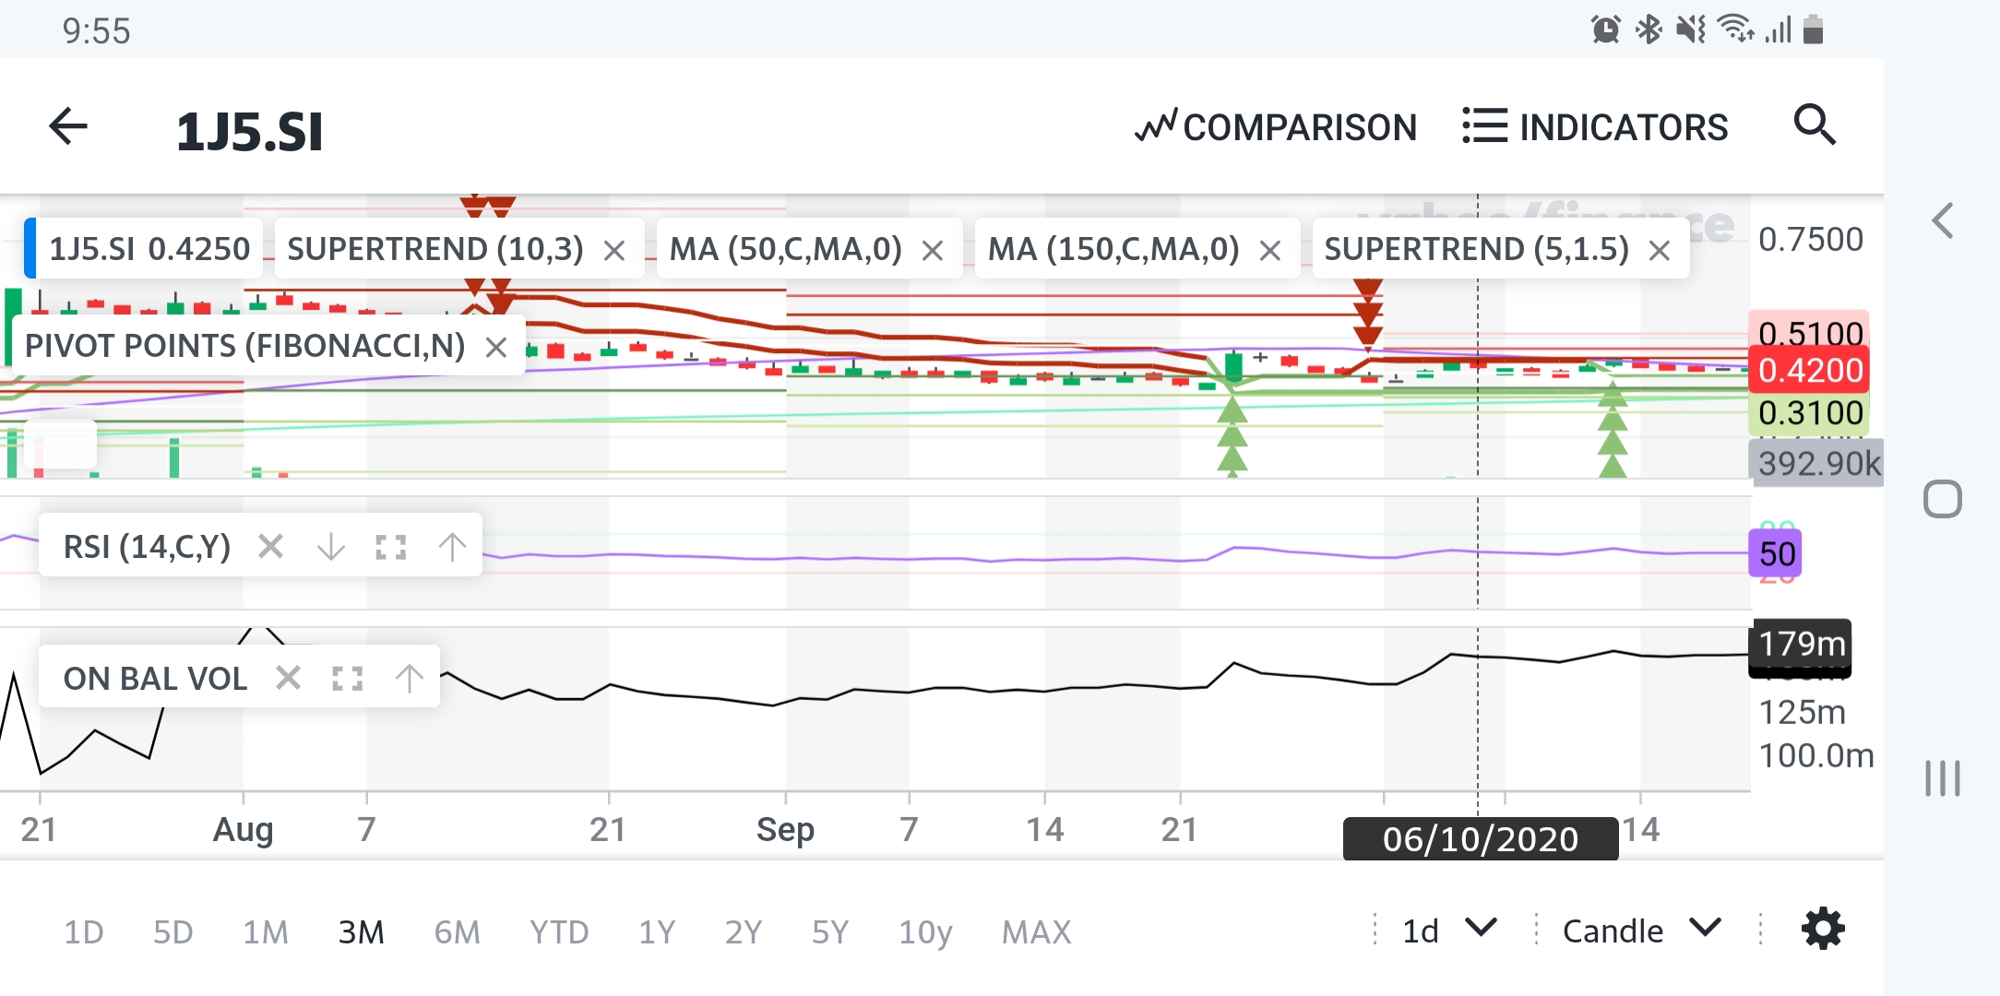Viewport: 2000px width, 996px height.
Task: Maximize the ON BAL VOL panel
Action: [x=348, y=679]
